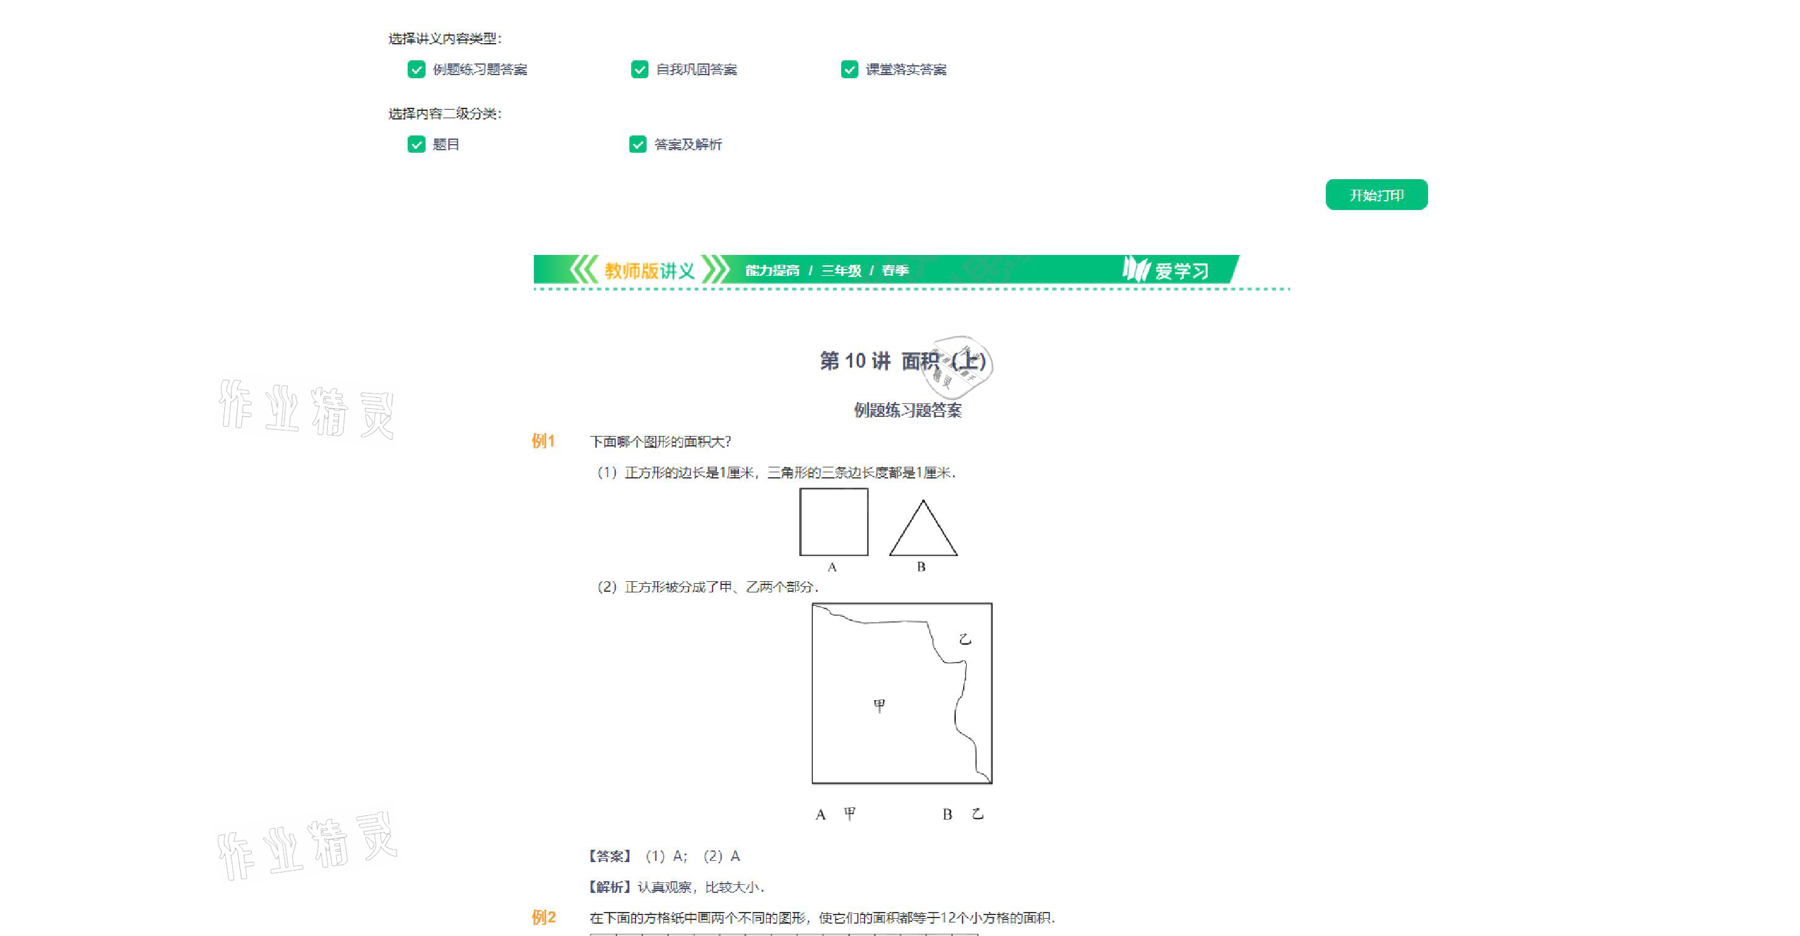Click the square figure labeled A
Screen dimensions: 1800x936
pyautogui.click(x=834, y=522)
